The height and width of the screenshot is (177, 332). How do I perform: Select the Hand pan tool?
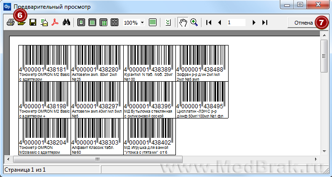(183, 22)
